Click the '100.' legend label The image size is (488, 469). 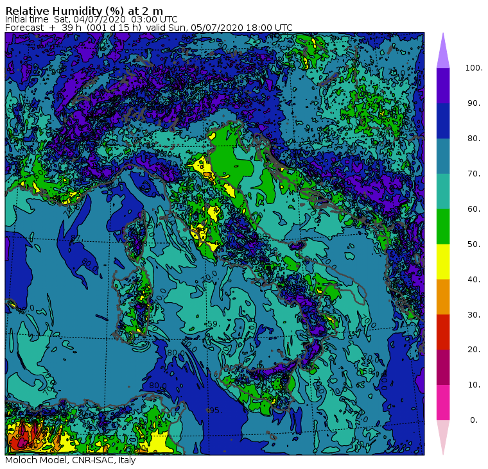[x=474, y=68]
